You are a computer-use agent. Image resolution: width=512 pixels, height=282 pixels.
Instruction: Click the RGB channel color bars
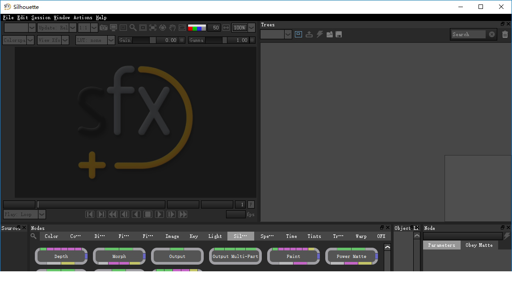tap(197, 28)
